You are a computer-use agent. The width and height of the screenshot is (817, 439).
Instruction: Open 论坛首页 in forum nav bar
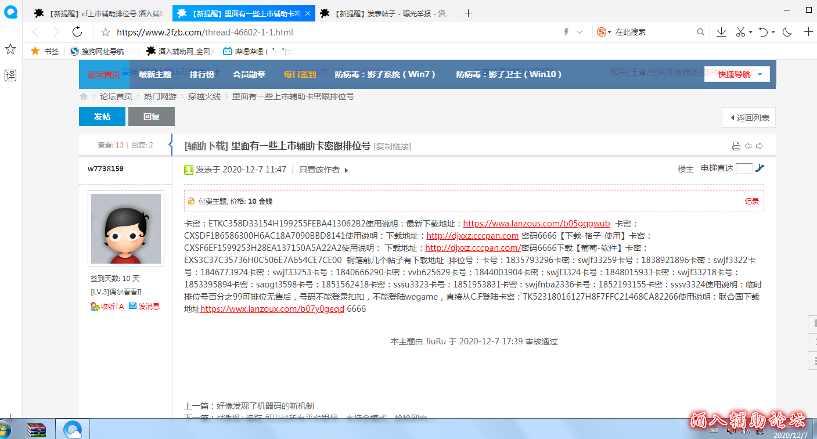(x=104, y=74)
